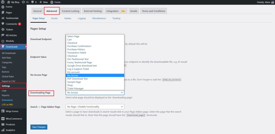Open the Logs submenu link
The height and width of the screenshot is (134, 275).
[4, 90]
